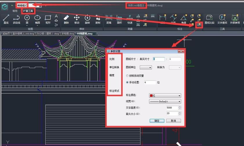Confirm settings with the 确定 button
This screenshot has height=146, width=244.
click(157, 121)
